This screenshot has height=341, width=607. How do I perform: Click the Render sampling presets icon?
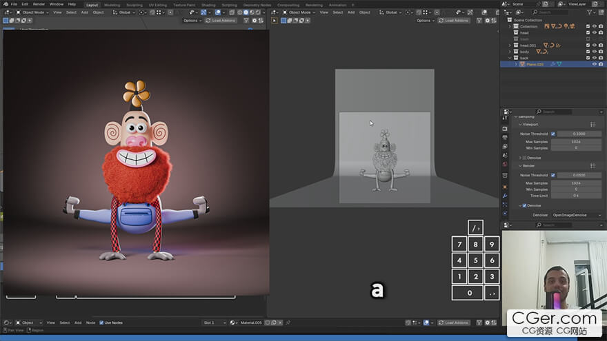593,166
